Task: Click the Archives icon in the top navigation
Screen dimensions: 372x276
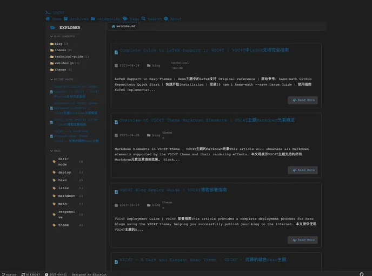Action: [66, 19]
